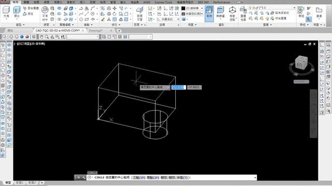This screenshot has height=186, width=332.
Task: Toggle the layer 0 on/off lightbulb
Action: coord(250,8)
